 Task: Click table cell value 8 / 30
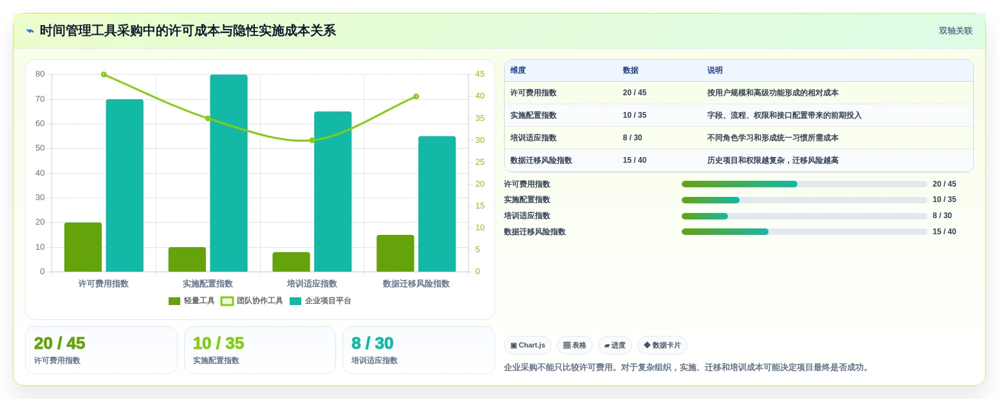tap(633, 138)
